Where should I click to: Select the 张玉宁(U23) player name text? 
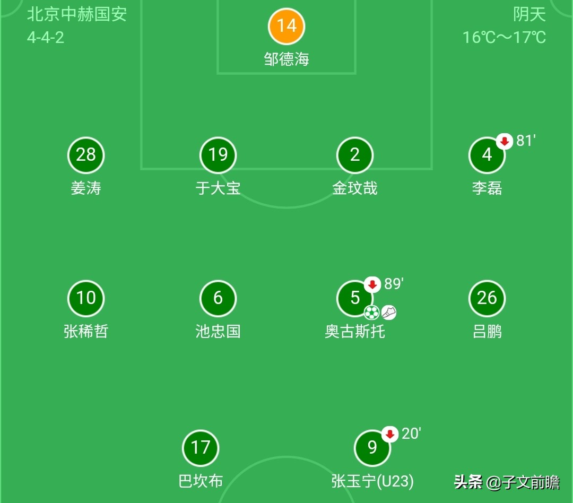tap(371, 482)
